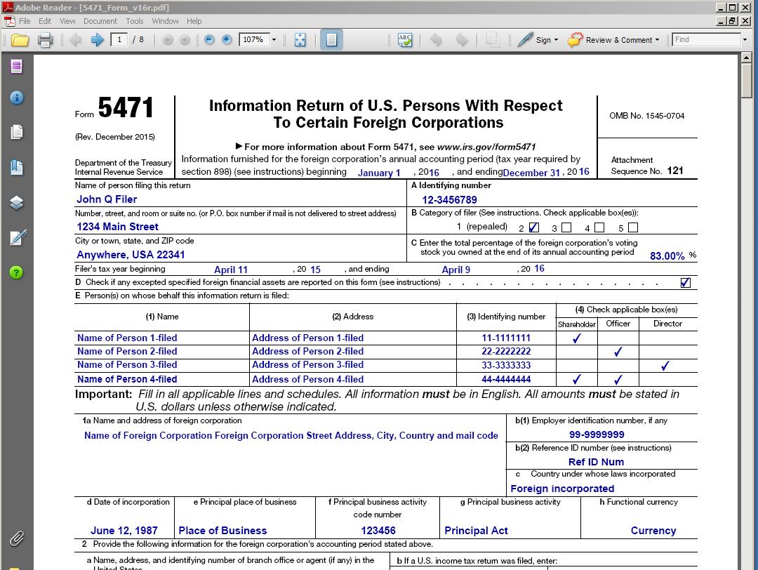Open the Signatures panel icon
The height and width of the screenshot is (570, 758).
(18, 237)
